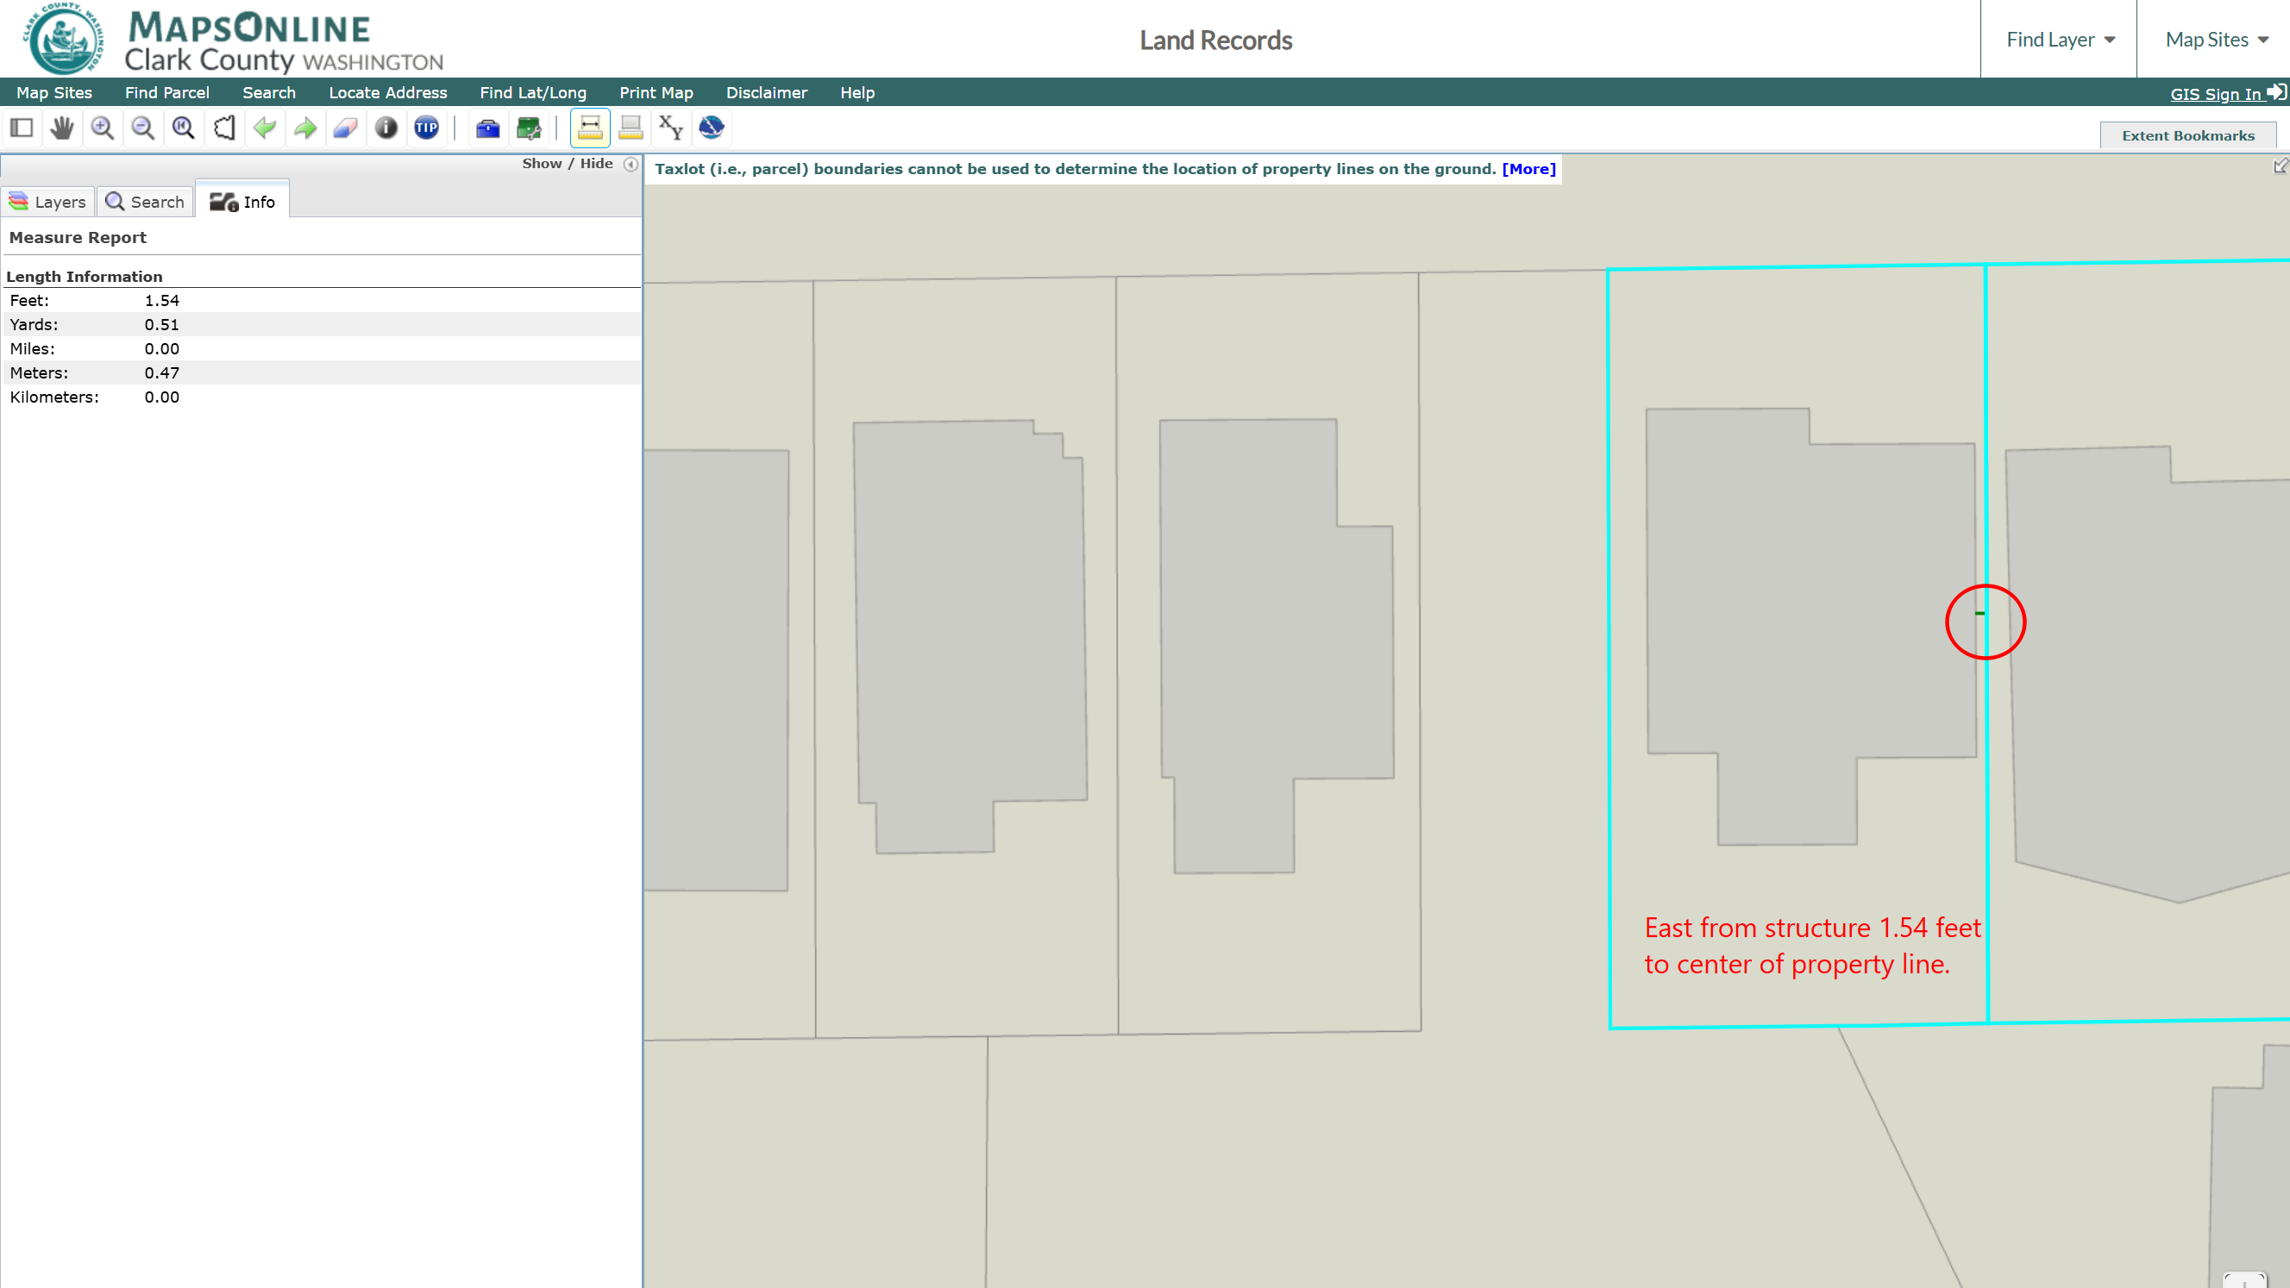Image resolution: width=2290 pixels, height=1288 pixels.
Task: Click the [More] disclaimer link
Action: (1528, 169)
